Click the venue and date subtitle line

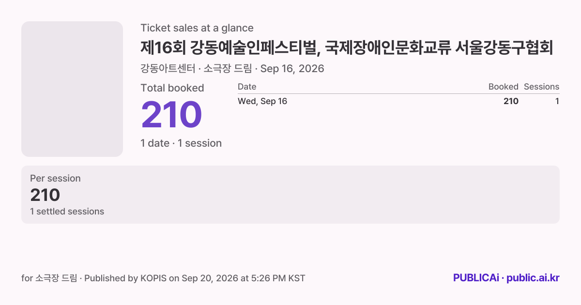[232, 69]
